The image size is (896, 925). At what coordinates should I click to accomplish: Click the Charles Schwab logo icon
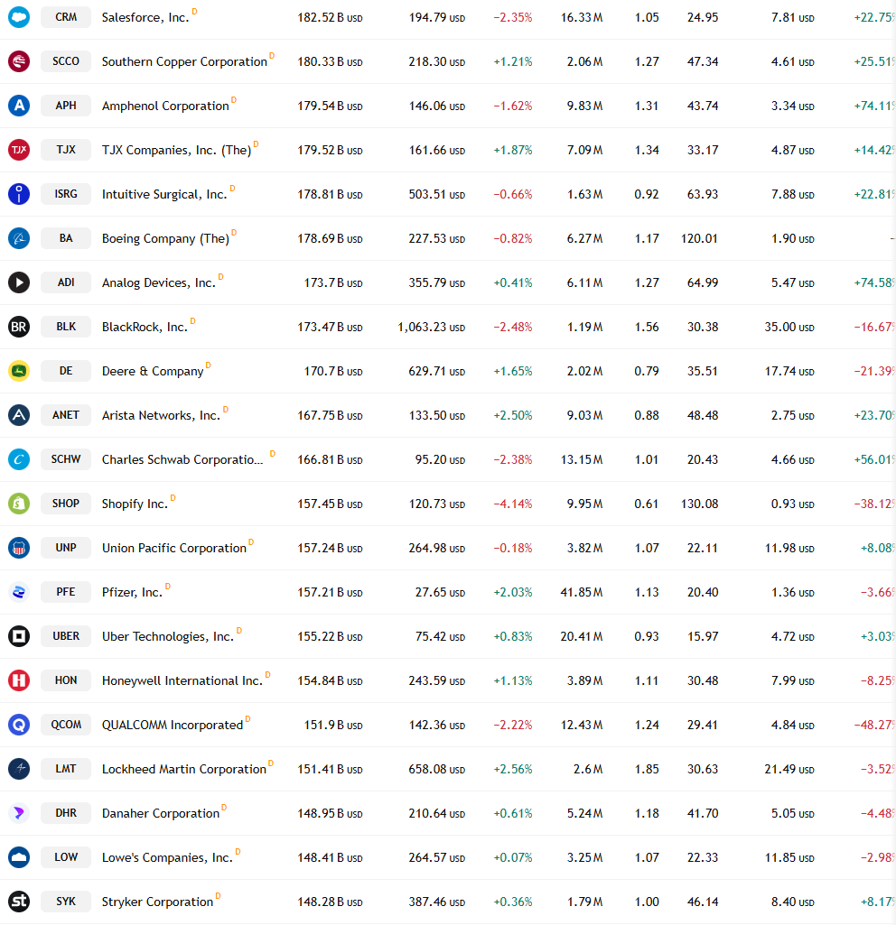19,459
